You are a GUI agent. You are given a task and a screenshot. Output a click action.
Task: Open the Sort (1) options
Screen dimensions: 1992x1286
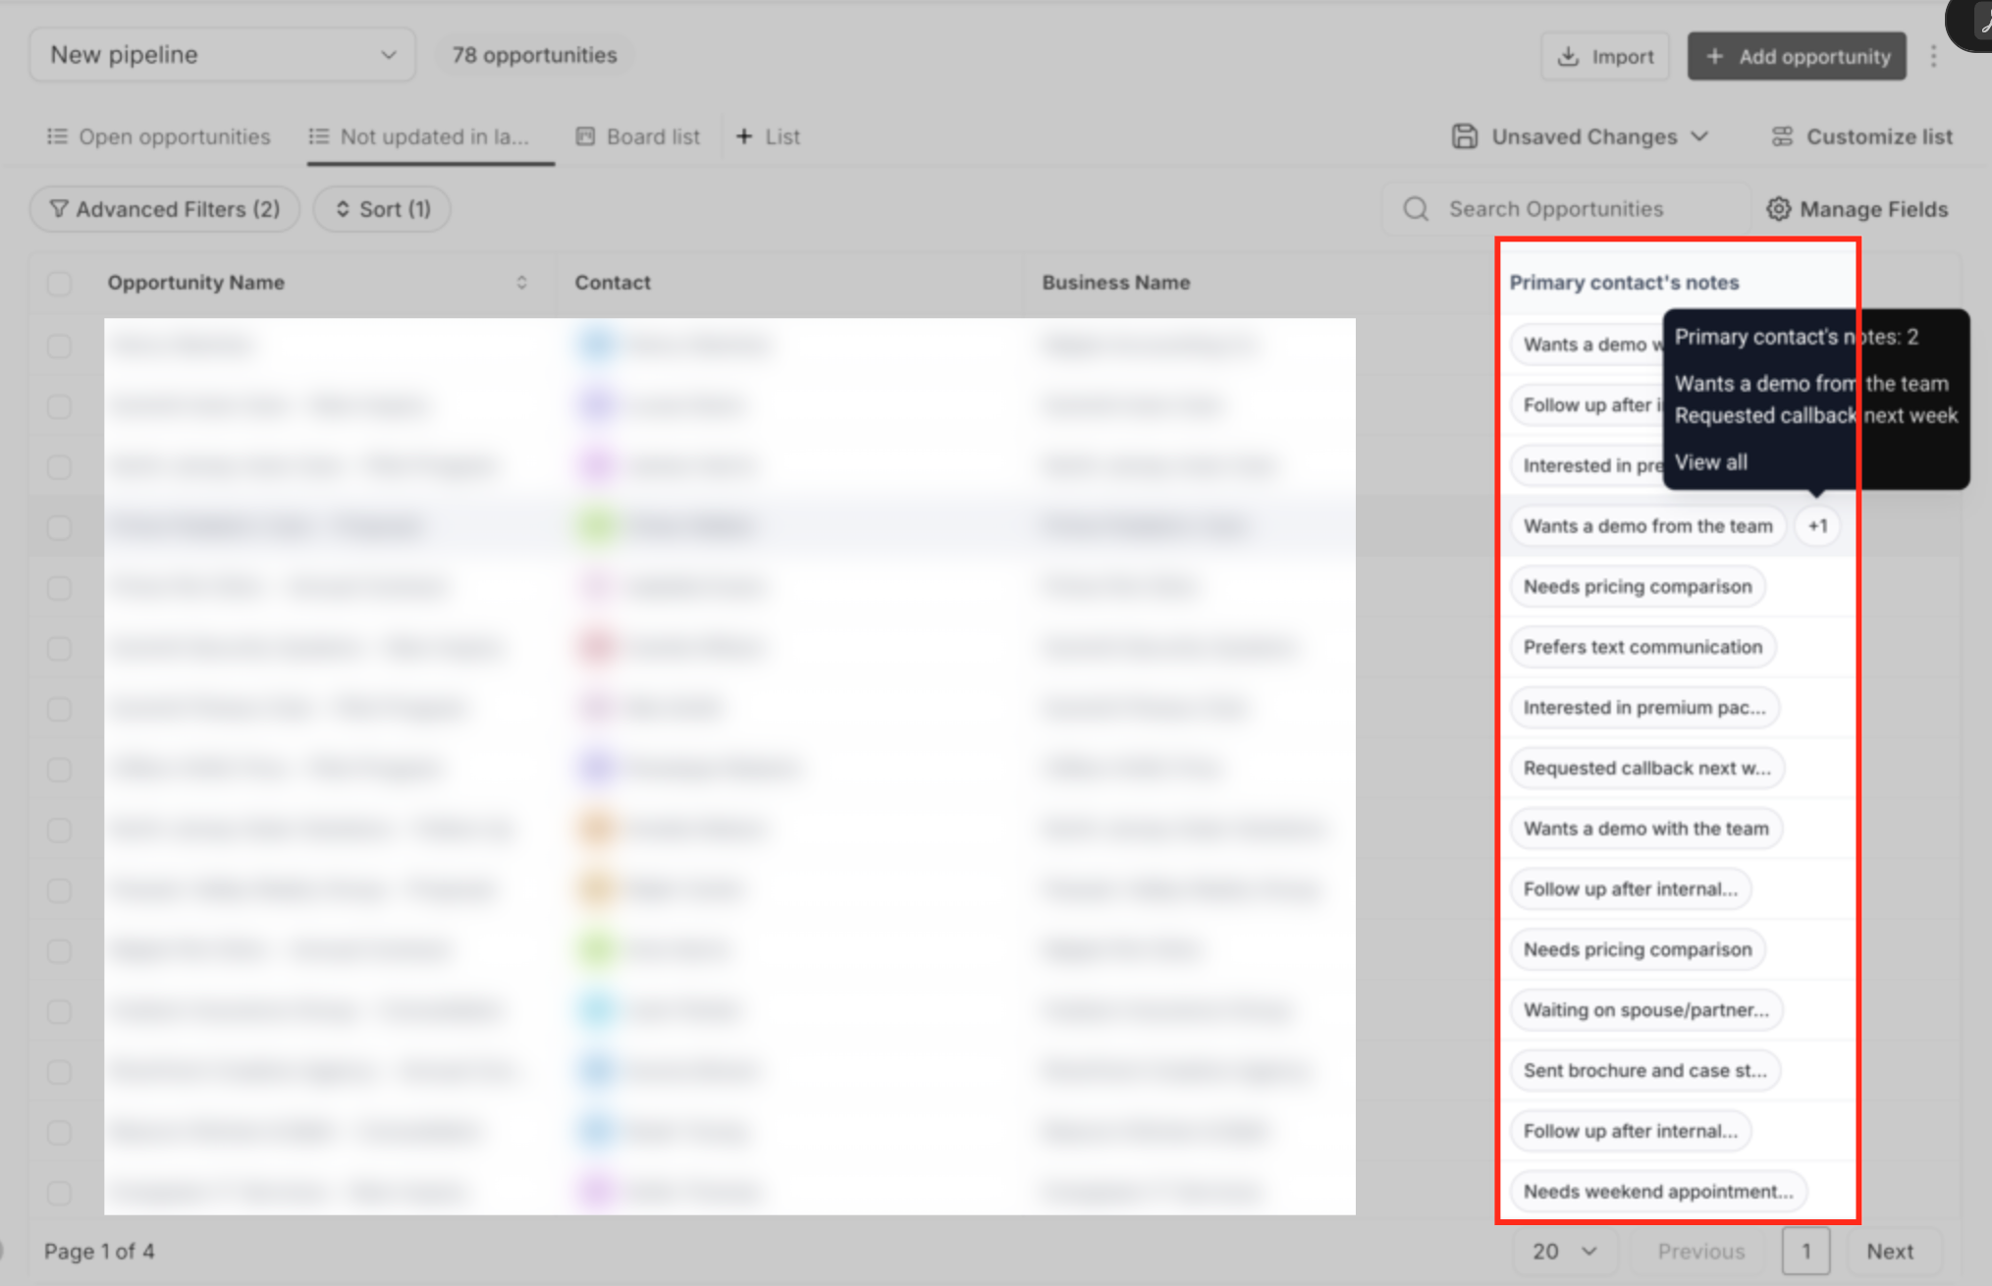click(x=382, y=209)
